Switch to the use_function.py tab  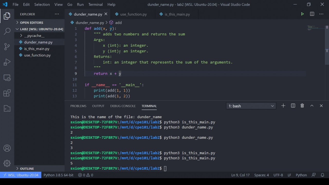pyautogui.click(x=133, y=14)
